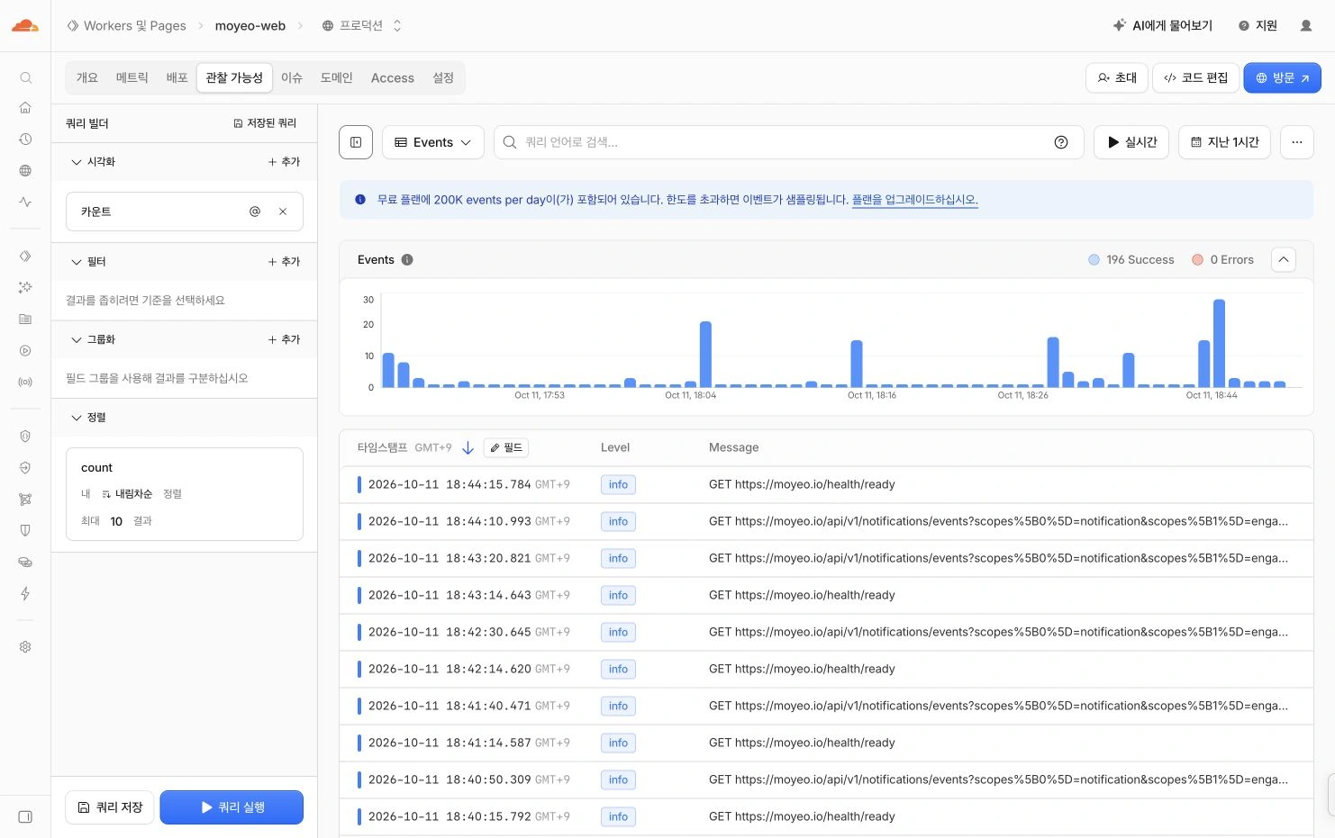Click the first shield icon in sidebar
Screen dimensions: 1335x838
[25, 437]
